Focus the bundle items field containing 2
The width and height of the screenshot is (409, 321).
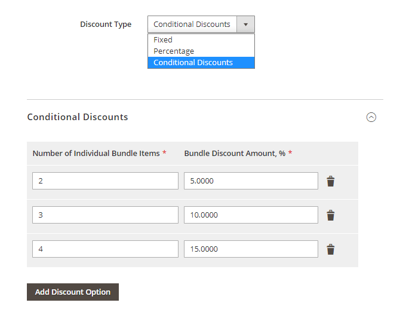click(x=105, y=181)
